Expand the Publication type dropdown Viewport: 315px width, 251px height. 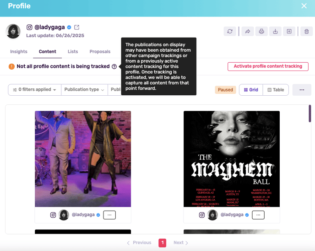click(84, 90)
